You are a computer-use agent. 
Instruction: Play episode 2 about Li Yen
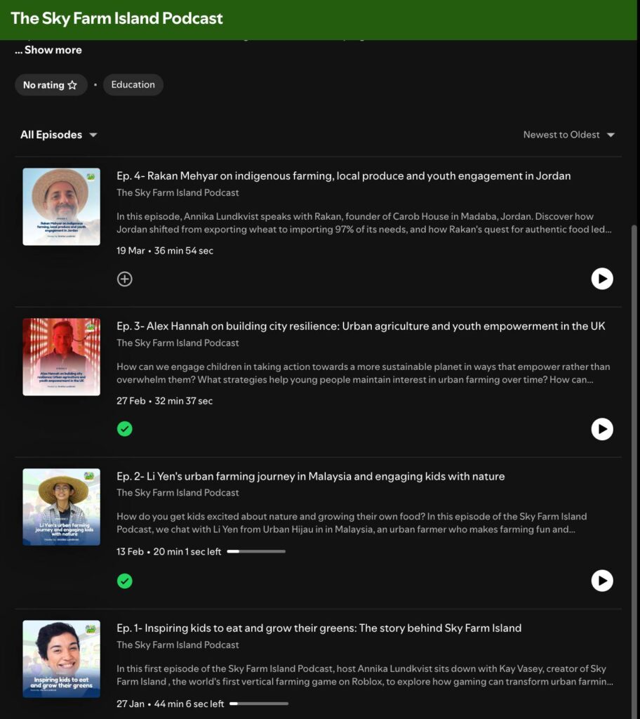[601, 581]
